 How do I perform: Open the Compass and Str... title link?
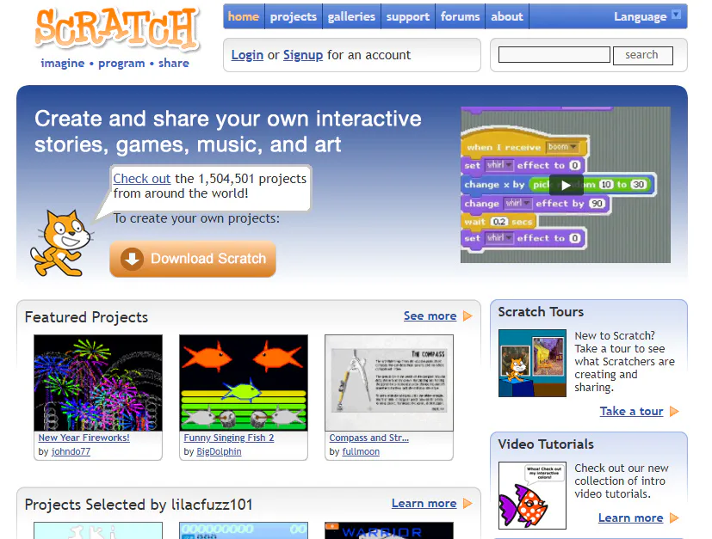pos(369,438)
